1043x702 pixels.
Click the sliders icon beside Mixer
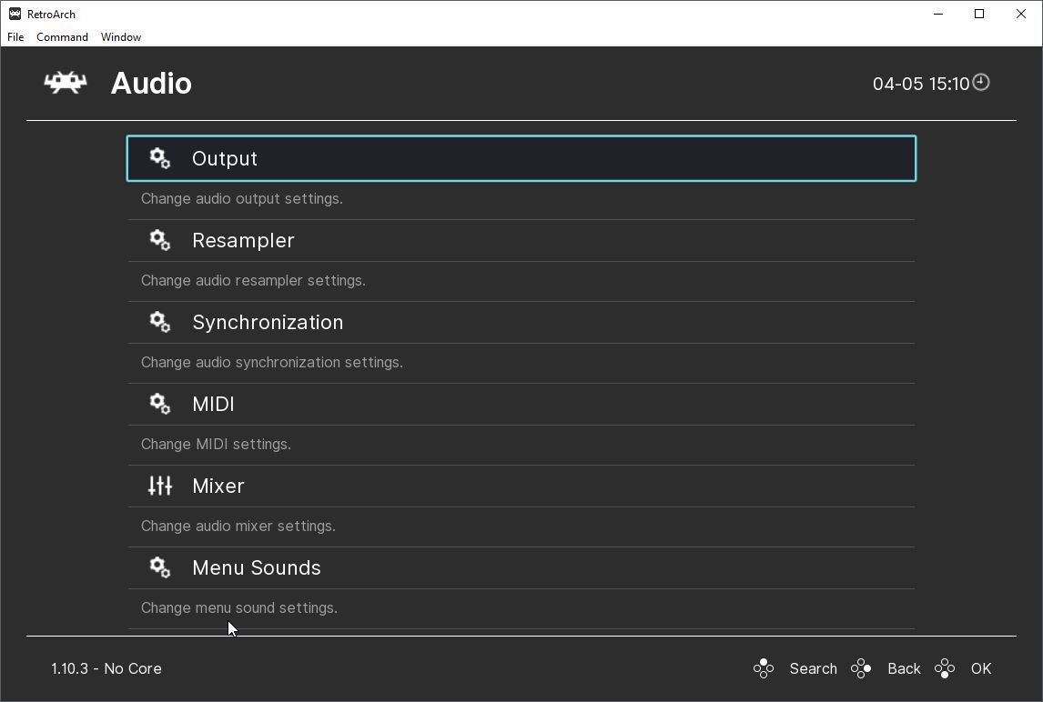[160, 486]
